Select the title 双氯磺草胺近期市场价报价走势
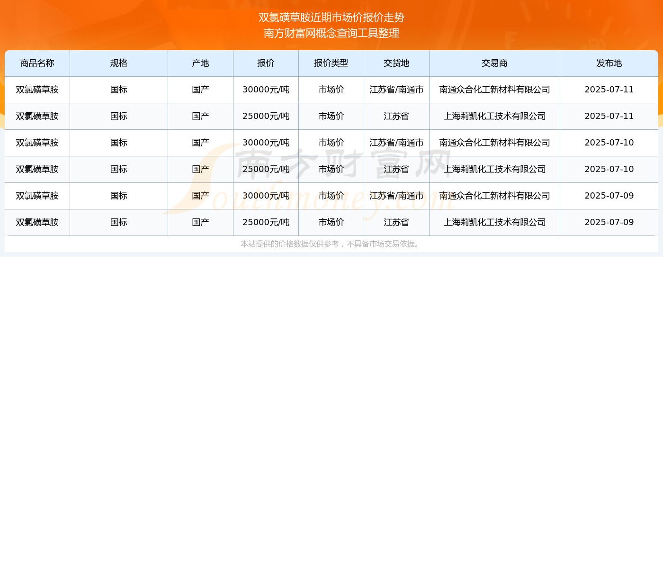The height and width of the screenshot is (571, 663). (x=331, y=18)
